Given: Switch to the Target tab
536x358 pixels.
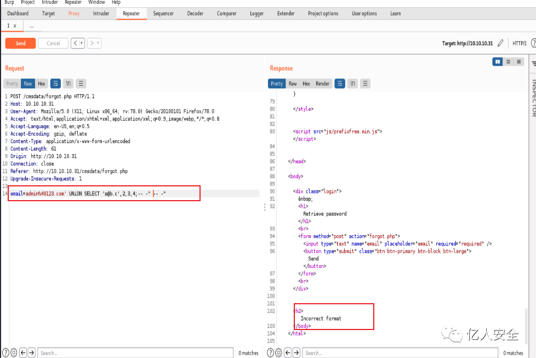Looking at the screenshot, I should point(48,14).
